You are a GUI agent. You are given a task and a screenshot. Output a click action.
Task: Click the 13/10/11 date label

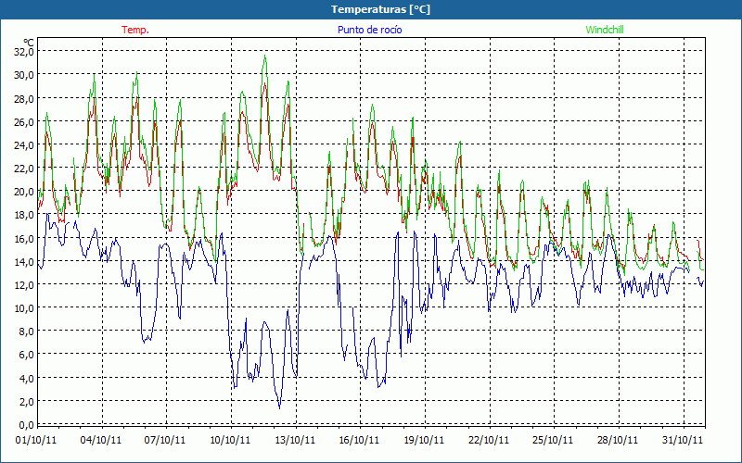pos(295,440)
